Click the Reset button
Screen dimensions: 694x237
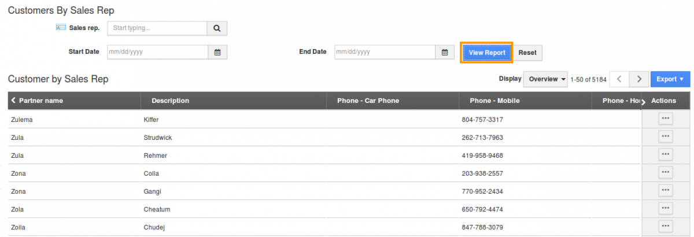tap(527, 52)
